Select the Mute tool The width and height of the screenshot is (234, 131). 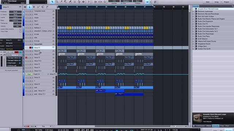click(75, 2)
